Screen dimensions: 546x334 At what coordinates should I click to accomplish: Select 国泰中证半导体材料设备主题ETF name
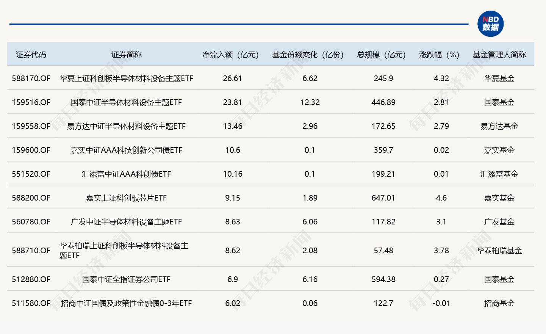click(x=127, y=102)
